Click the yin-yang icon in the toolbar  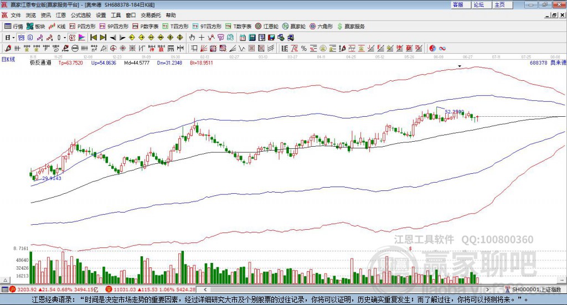[432, 48]
